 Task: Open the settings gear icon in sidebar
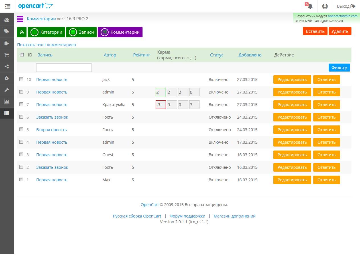click(x=7, y=78)
